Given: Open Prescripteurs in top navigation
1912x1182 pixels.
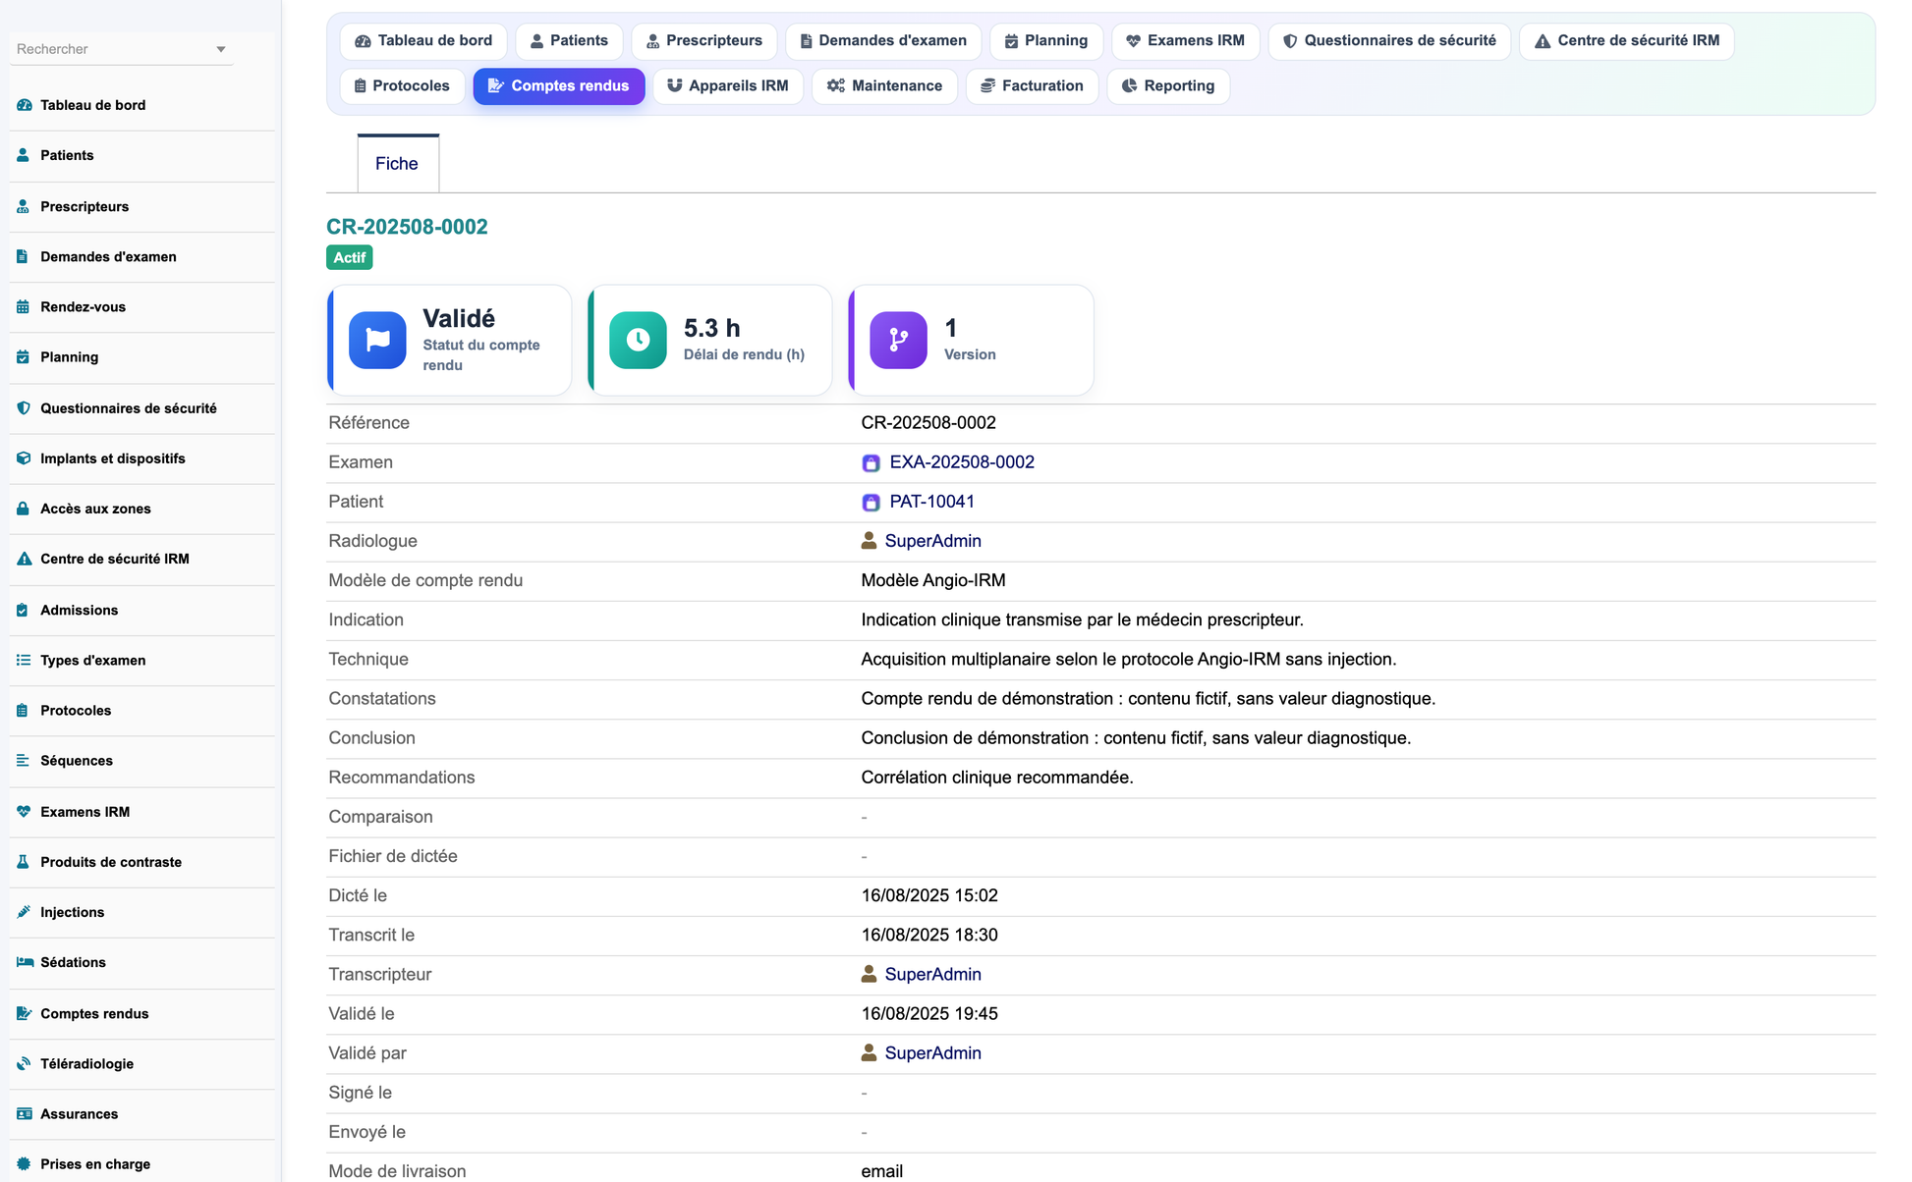Looking at the screenshot, I should coord(704,41).
